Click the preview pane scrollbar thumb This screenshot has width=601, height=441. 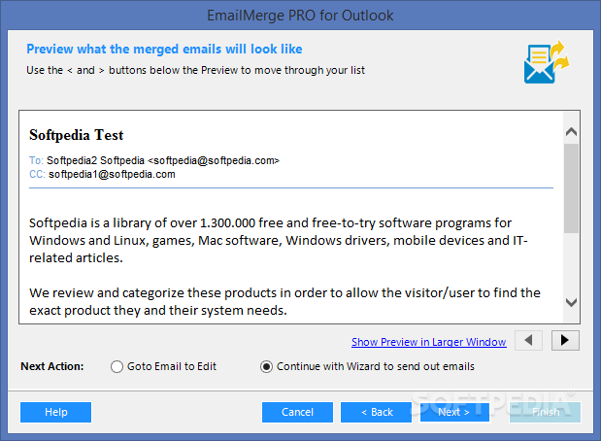(571, 187)
